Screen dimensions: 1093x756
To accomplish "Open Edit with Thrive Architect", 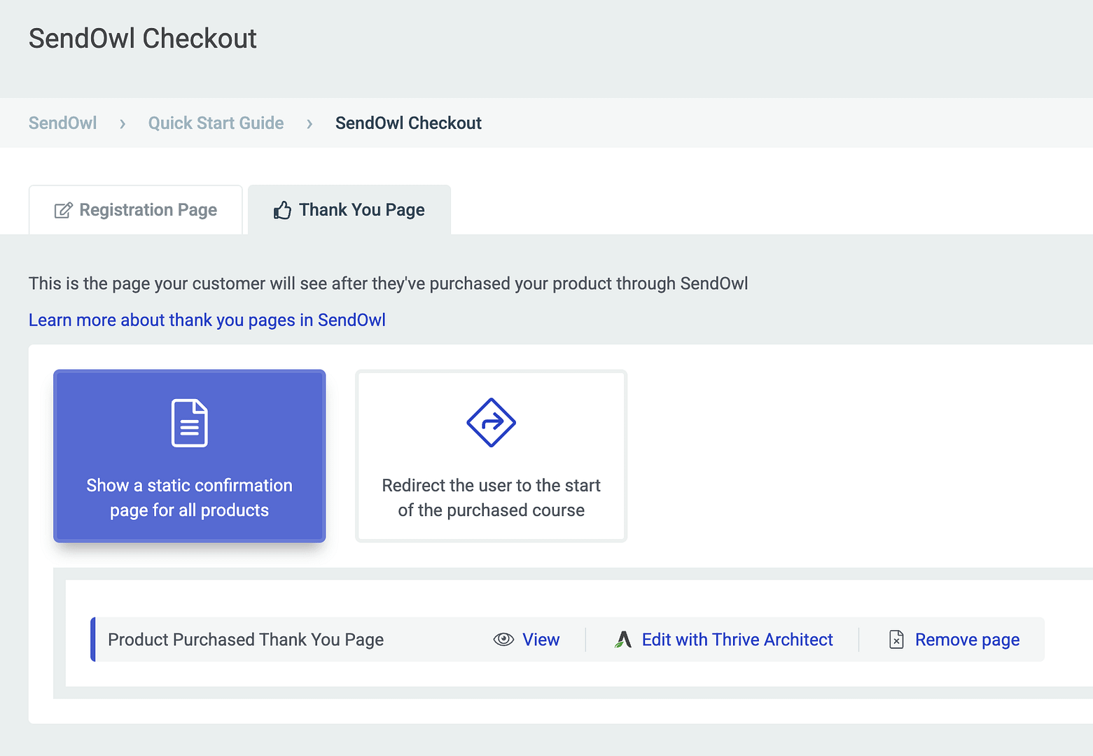I will coord(737,639).
